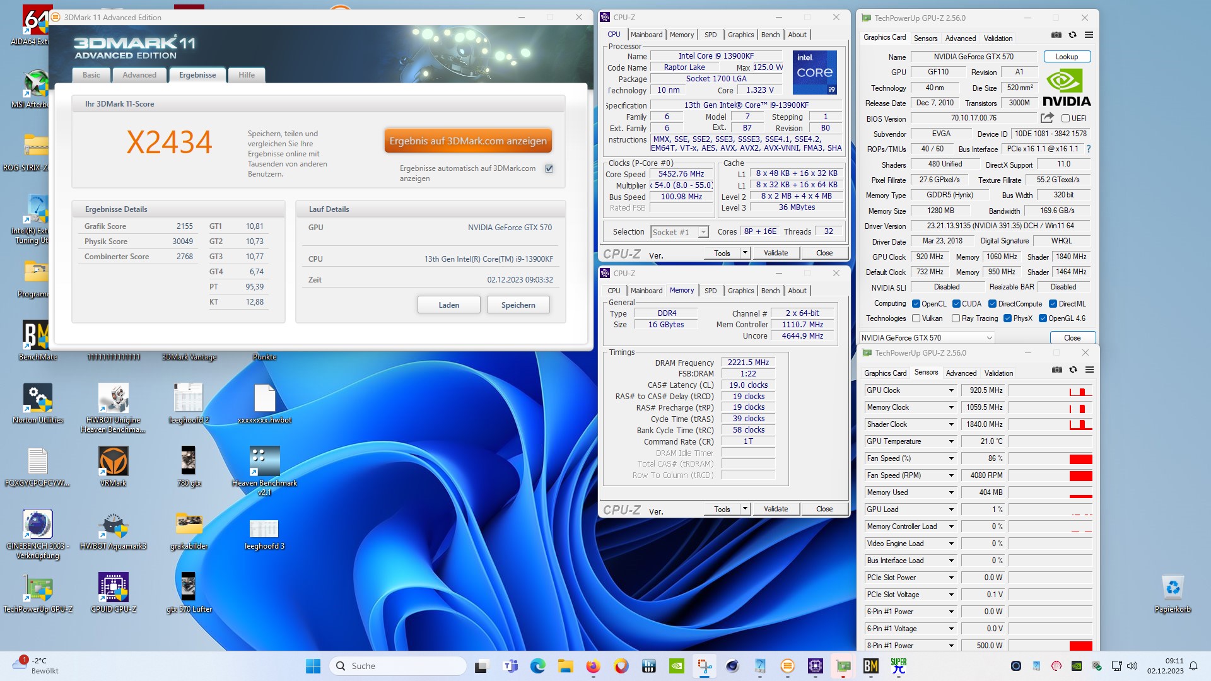Screen dimensions: 1211x681
Task: Open Super Pi from the taskbar
Action: (x=898, y=666)
